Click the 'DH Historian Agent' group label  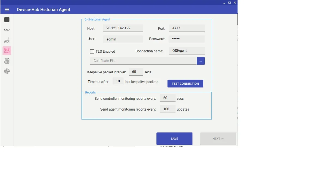[x=97, y=19]
